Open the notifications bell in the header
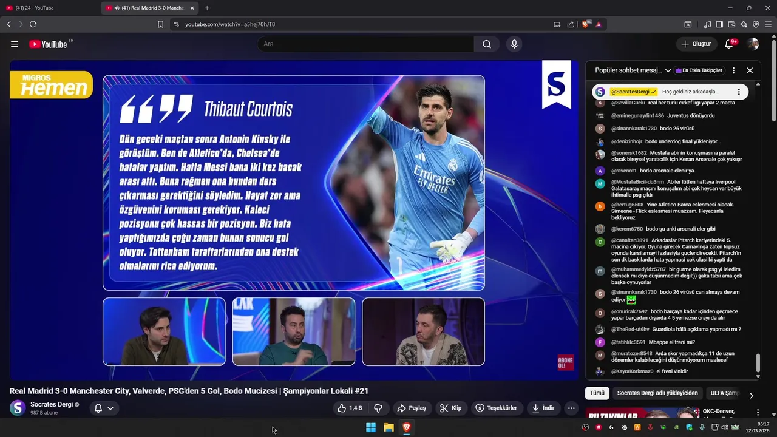This screenshot has width=777, height=437. pos(730,44)
